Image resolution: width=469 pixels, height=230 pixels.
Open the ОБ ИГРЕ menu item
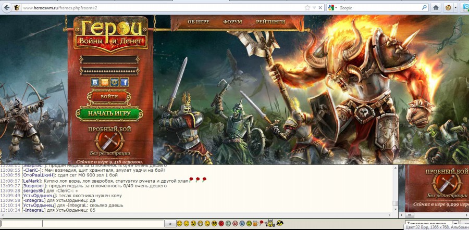[x=198, y=22]
